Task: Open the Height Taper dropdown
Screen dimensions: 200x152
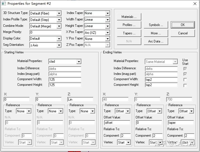Action: coord(97,26)
